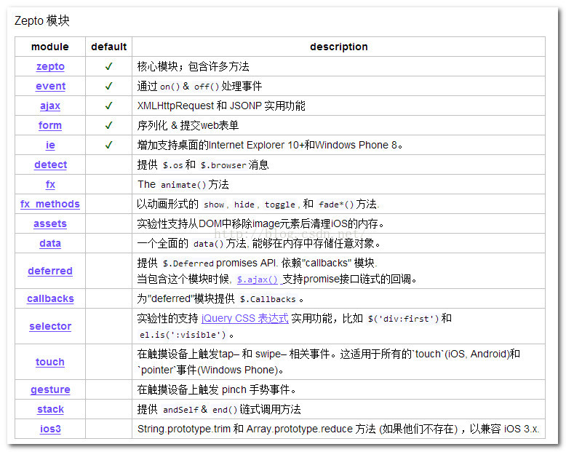Click the pinch 手势事件 description
Screen dimensions: 566x452
217,389
